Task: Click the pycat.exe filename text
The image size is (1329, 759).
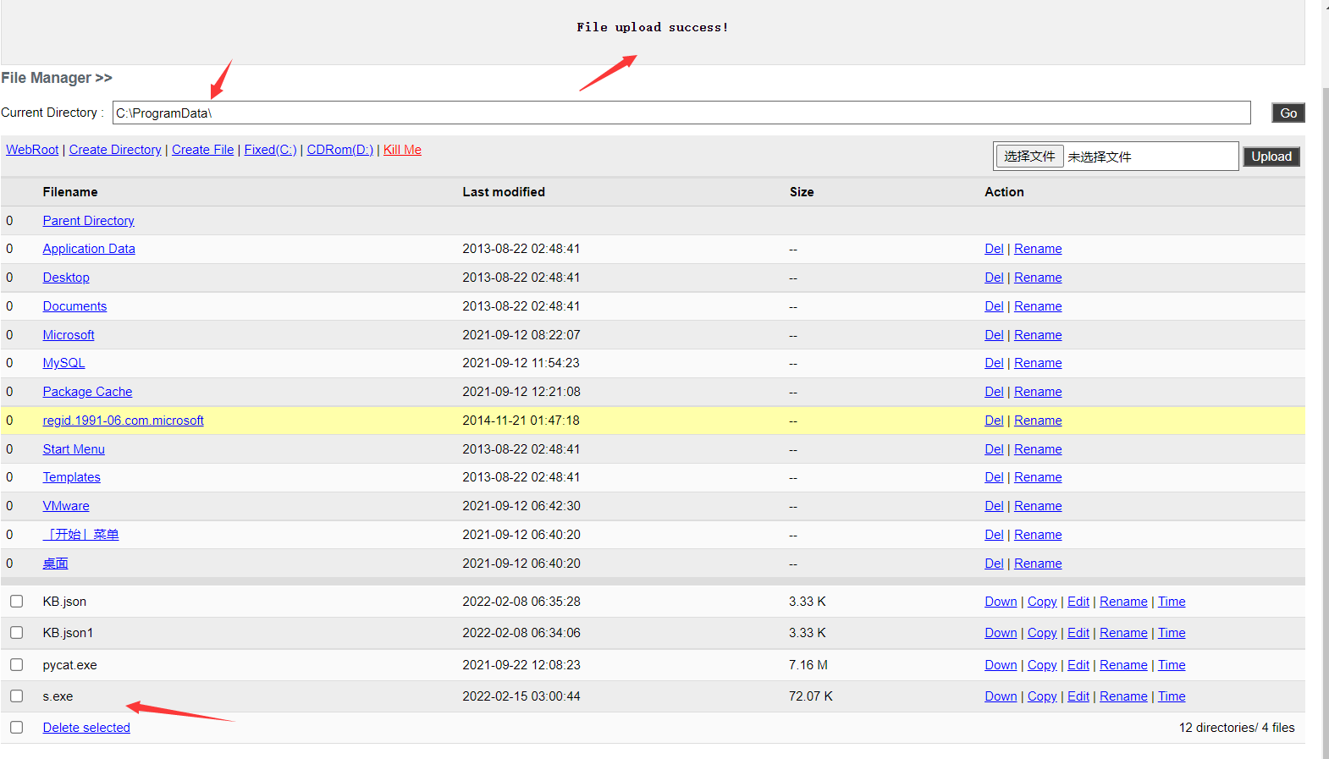Action: (69, 665)
